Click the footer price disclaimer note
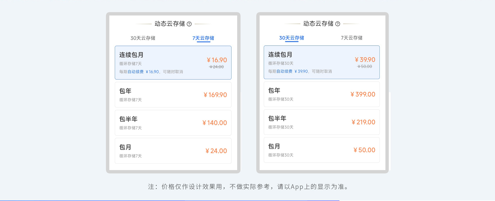This screenshot has height=201, width=495. pos(248,187)
